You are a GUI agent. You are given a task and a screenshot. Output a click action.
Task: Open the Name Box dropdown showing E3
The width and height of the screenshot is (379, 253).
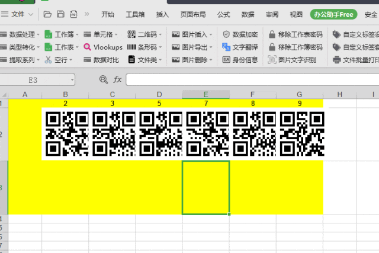click(x=72, y=80)
